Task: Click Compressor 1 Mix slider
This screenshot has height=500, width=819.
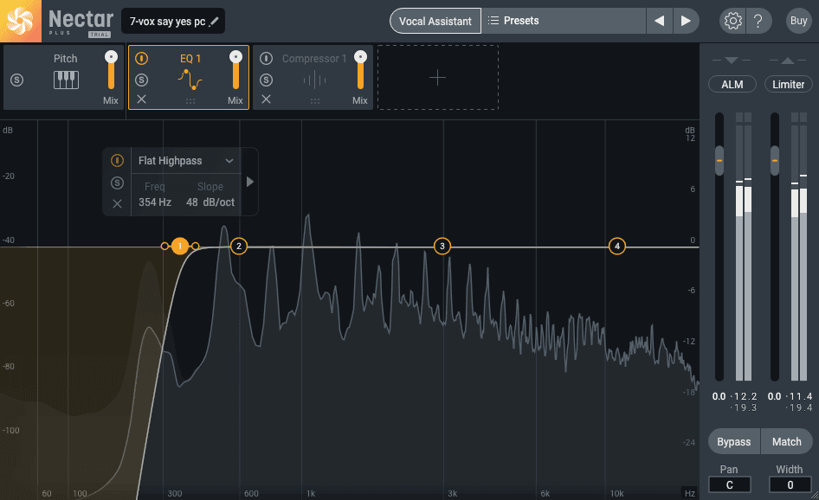Action: click(360, 70)
